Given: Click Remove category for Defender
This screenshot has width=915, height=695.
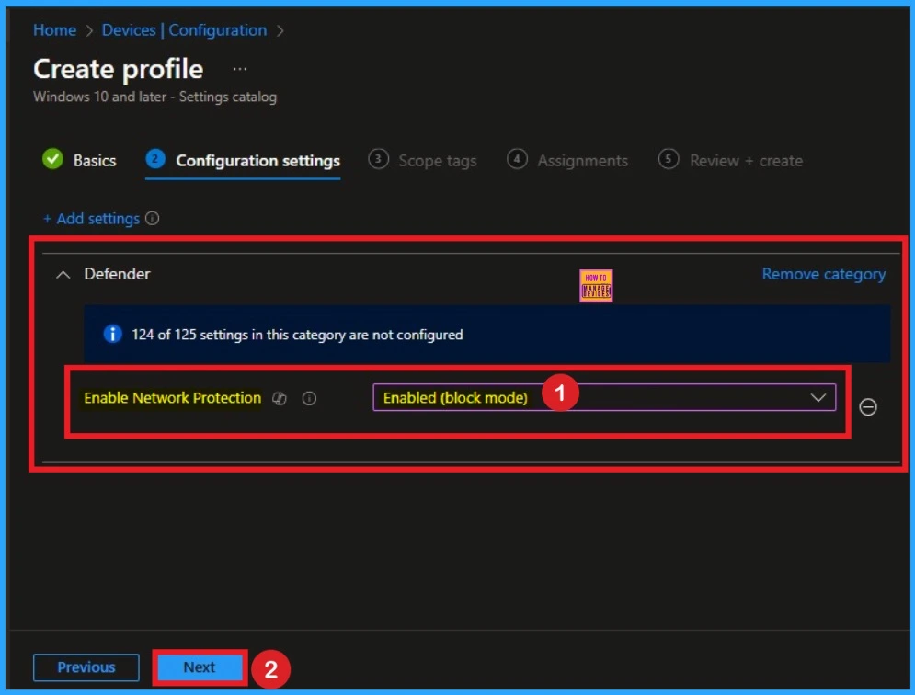Looking at the screenshot, I should coord(823,274).
